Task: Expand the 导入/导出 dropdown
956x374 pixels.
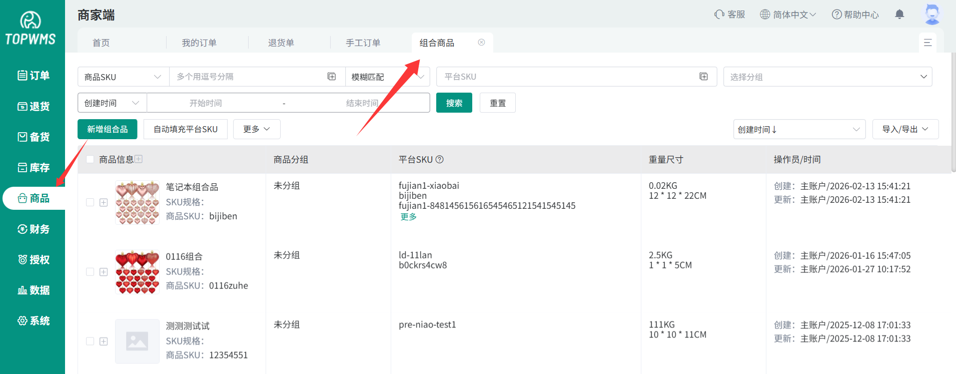Action: pos(905,129)
